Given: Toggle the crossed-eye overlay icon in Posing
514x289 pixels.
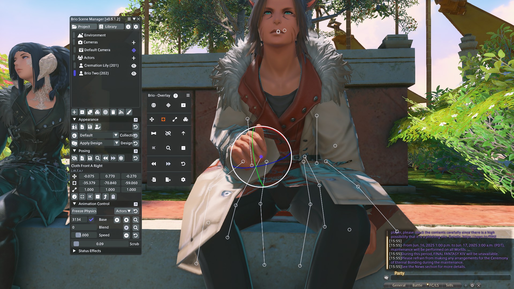Looking at the screenshot, I should [x=74, y=158].
